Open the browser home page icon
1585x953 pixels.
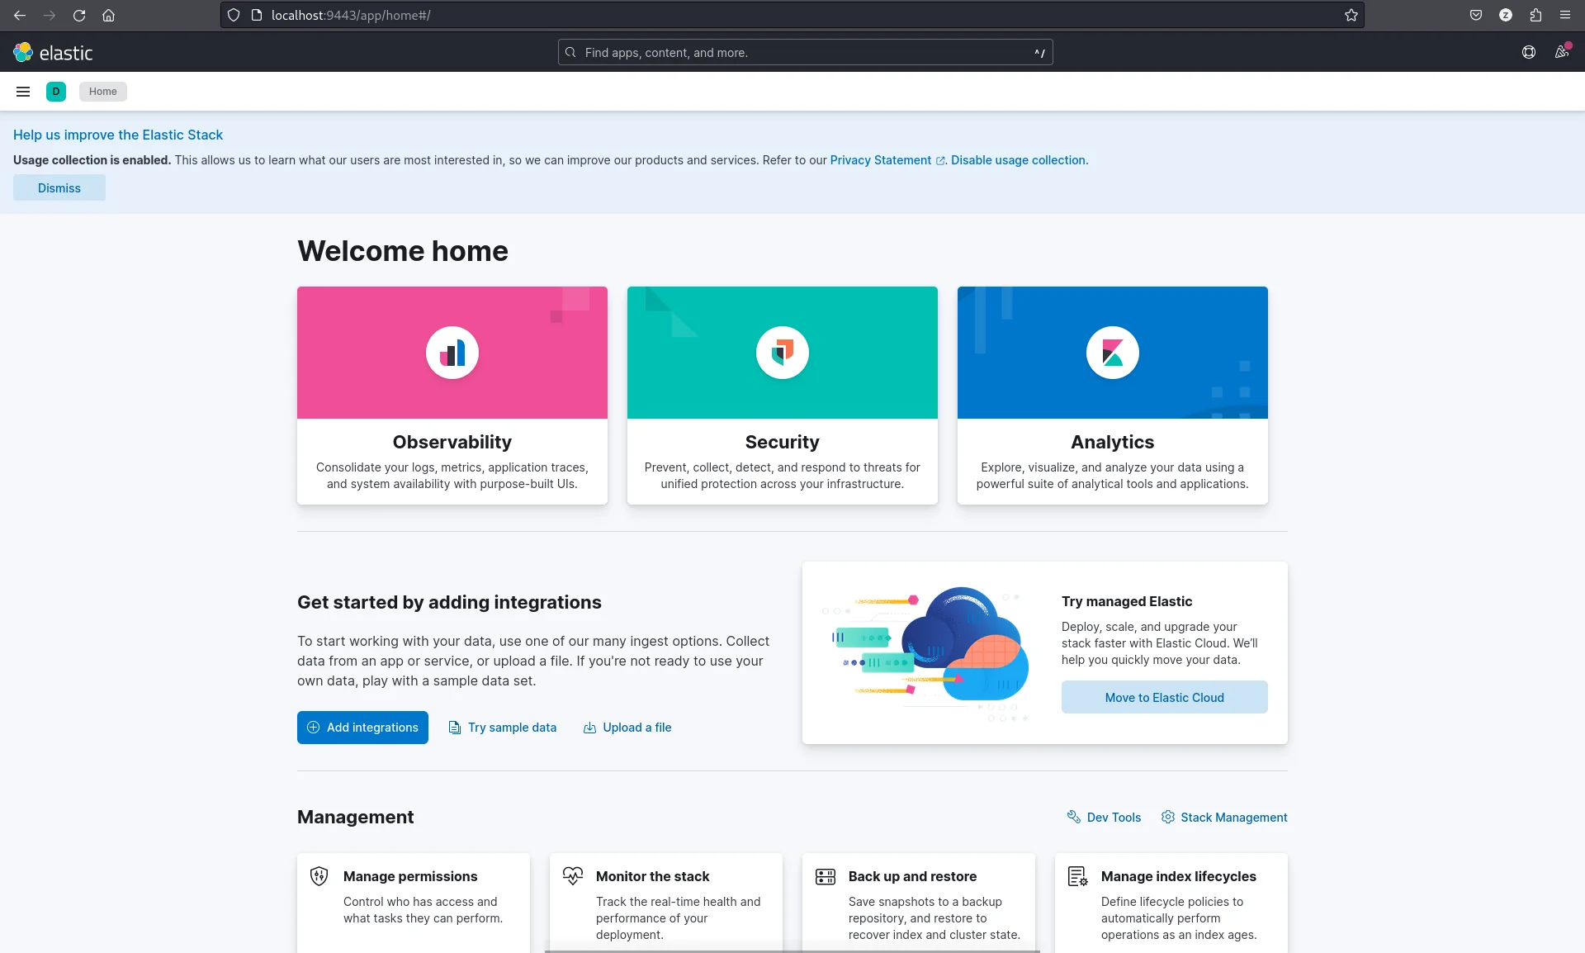[x=108, y=15]
